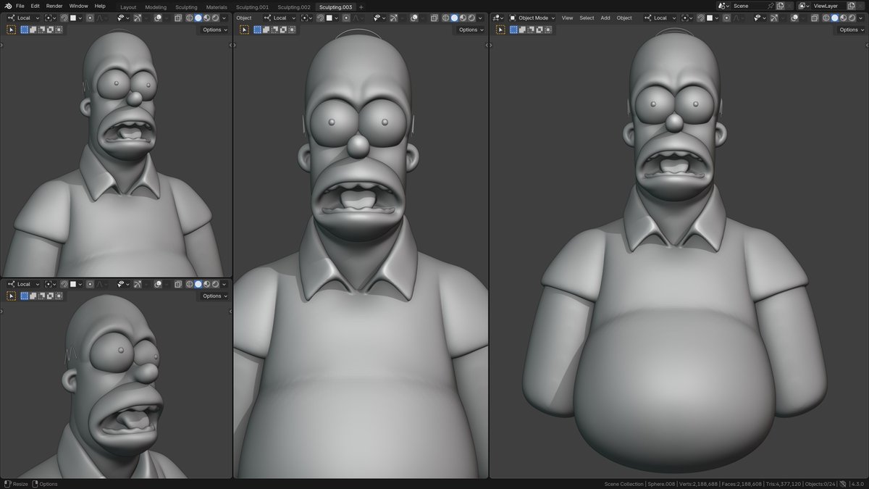
Task: Switch to the Materials workspace tab
Action: (217, 7)
